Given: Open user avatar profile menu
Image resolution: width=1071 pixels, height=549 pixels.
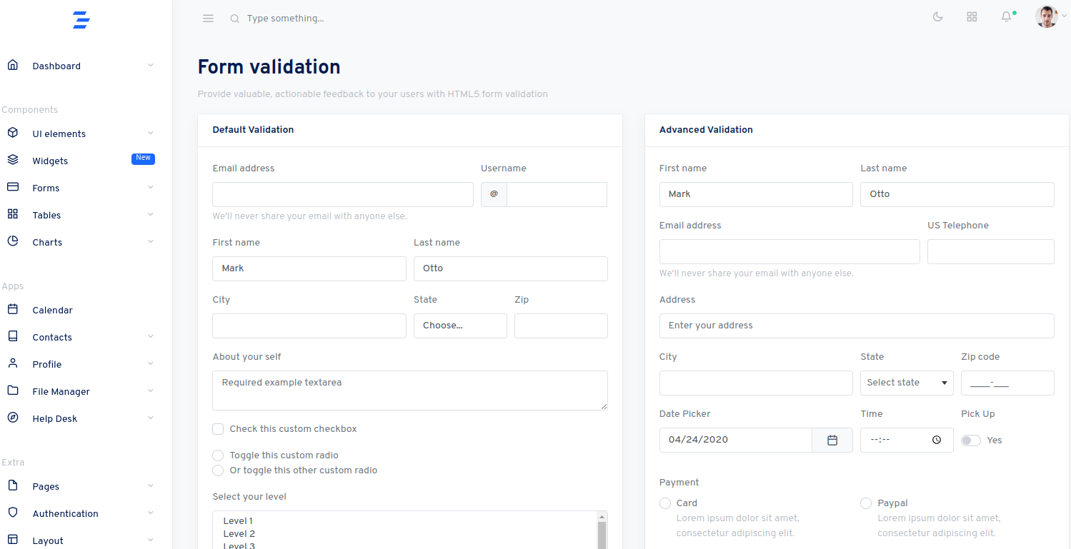Looking at the screenshot, I should pos(1047,17).
